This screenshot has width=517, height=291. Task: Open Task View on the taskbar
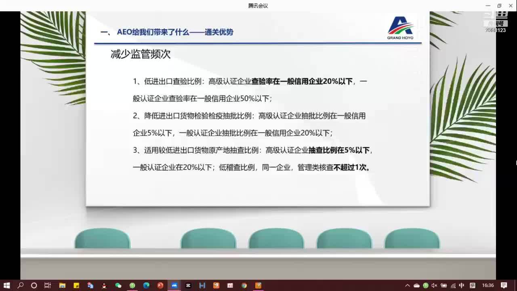click(48, 285)
